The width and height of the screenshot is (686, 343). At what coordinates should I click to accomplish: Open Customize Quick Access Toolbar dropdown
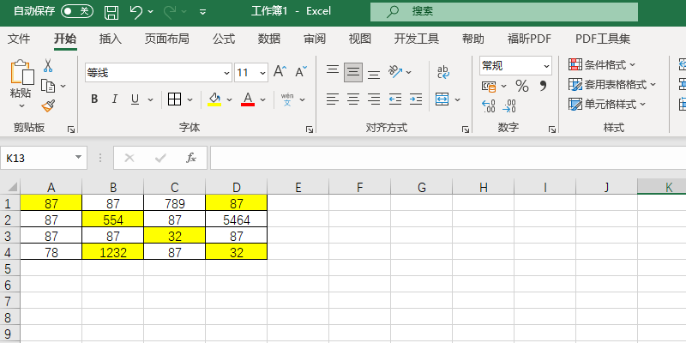pyautogui.click(x=202, y=12)
